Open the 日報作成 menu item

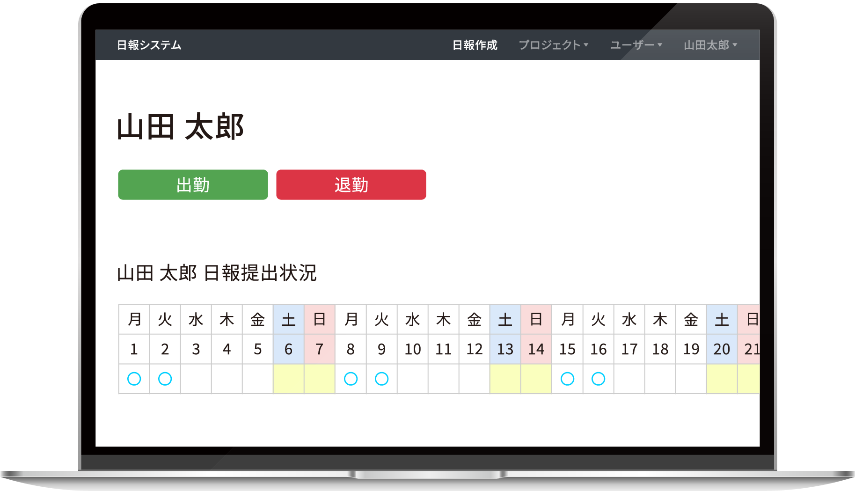475,45
